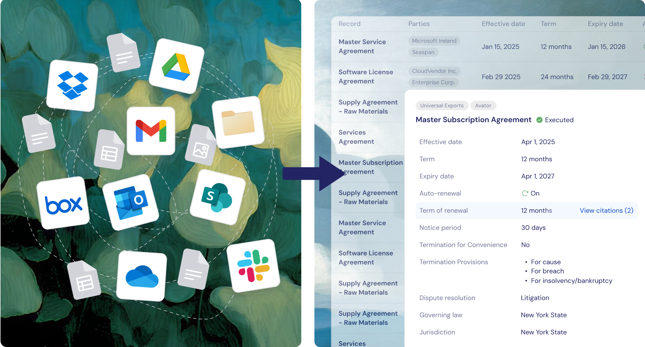Select the Avator party tag
This screenshot has width=645, height=347.
coord(483,106)
